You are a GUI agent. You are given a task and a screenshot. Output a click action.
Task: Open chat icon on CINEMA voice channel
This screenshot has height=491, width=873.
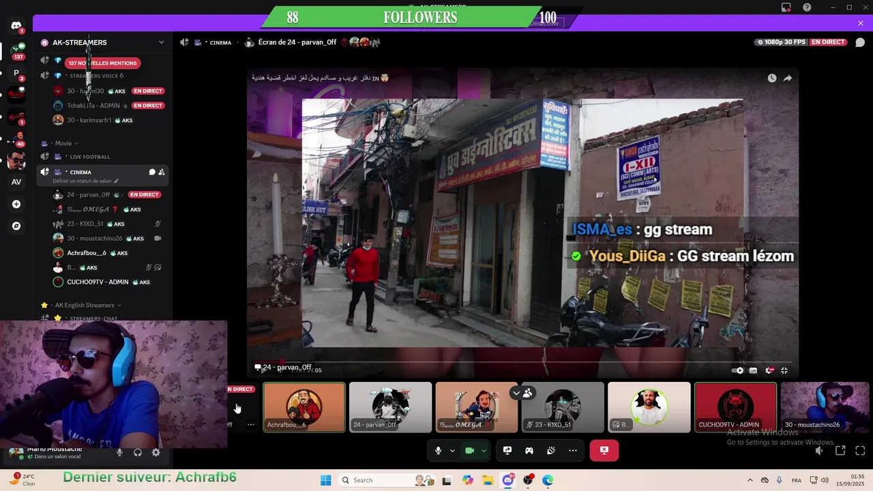click(x=152, y=172)
